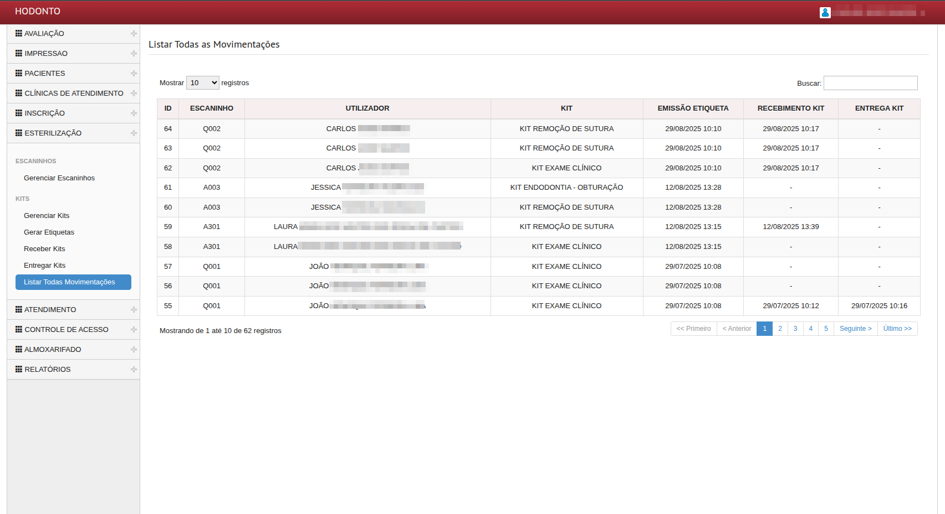Go to Último page of records
The image size is (945, 514).
pos(897,329)
